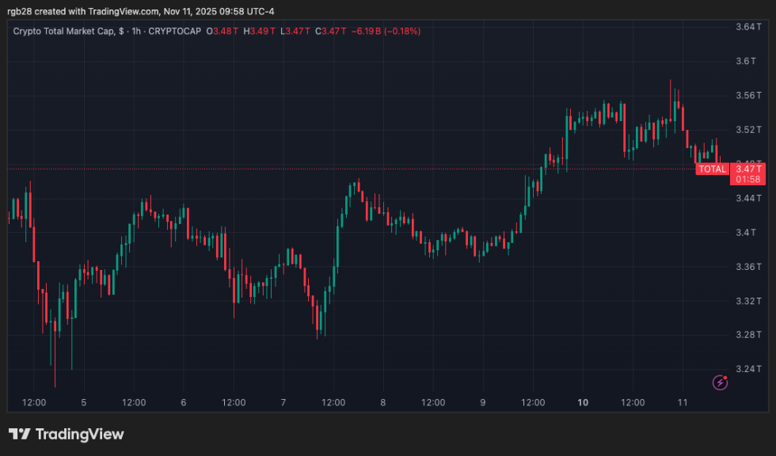Click the low value L3.47 T
The height and width of the screenshot is (456, 776).
pos(296,31)
